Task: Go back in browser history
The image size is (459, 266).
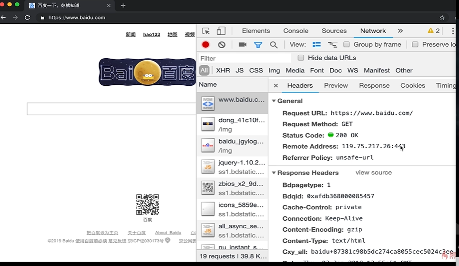Action: click(x=3, y=18)
